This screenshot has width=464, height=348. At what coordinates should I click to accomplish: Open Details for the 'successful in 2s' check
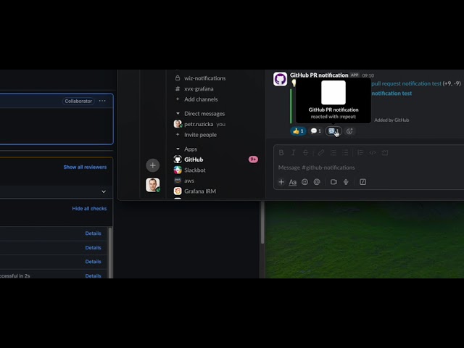tap(93, 275)
